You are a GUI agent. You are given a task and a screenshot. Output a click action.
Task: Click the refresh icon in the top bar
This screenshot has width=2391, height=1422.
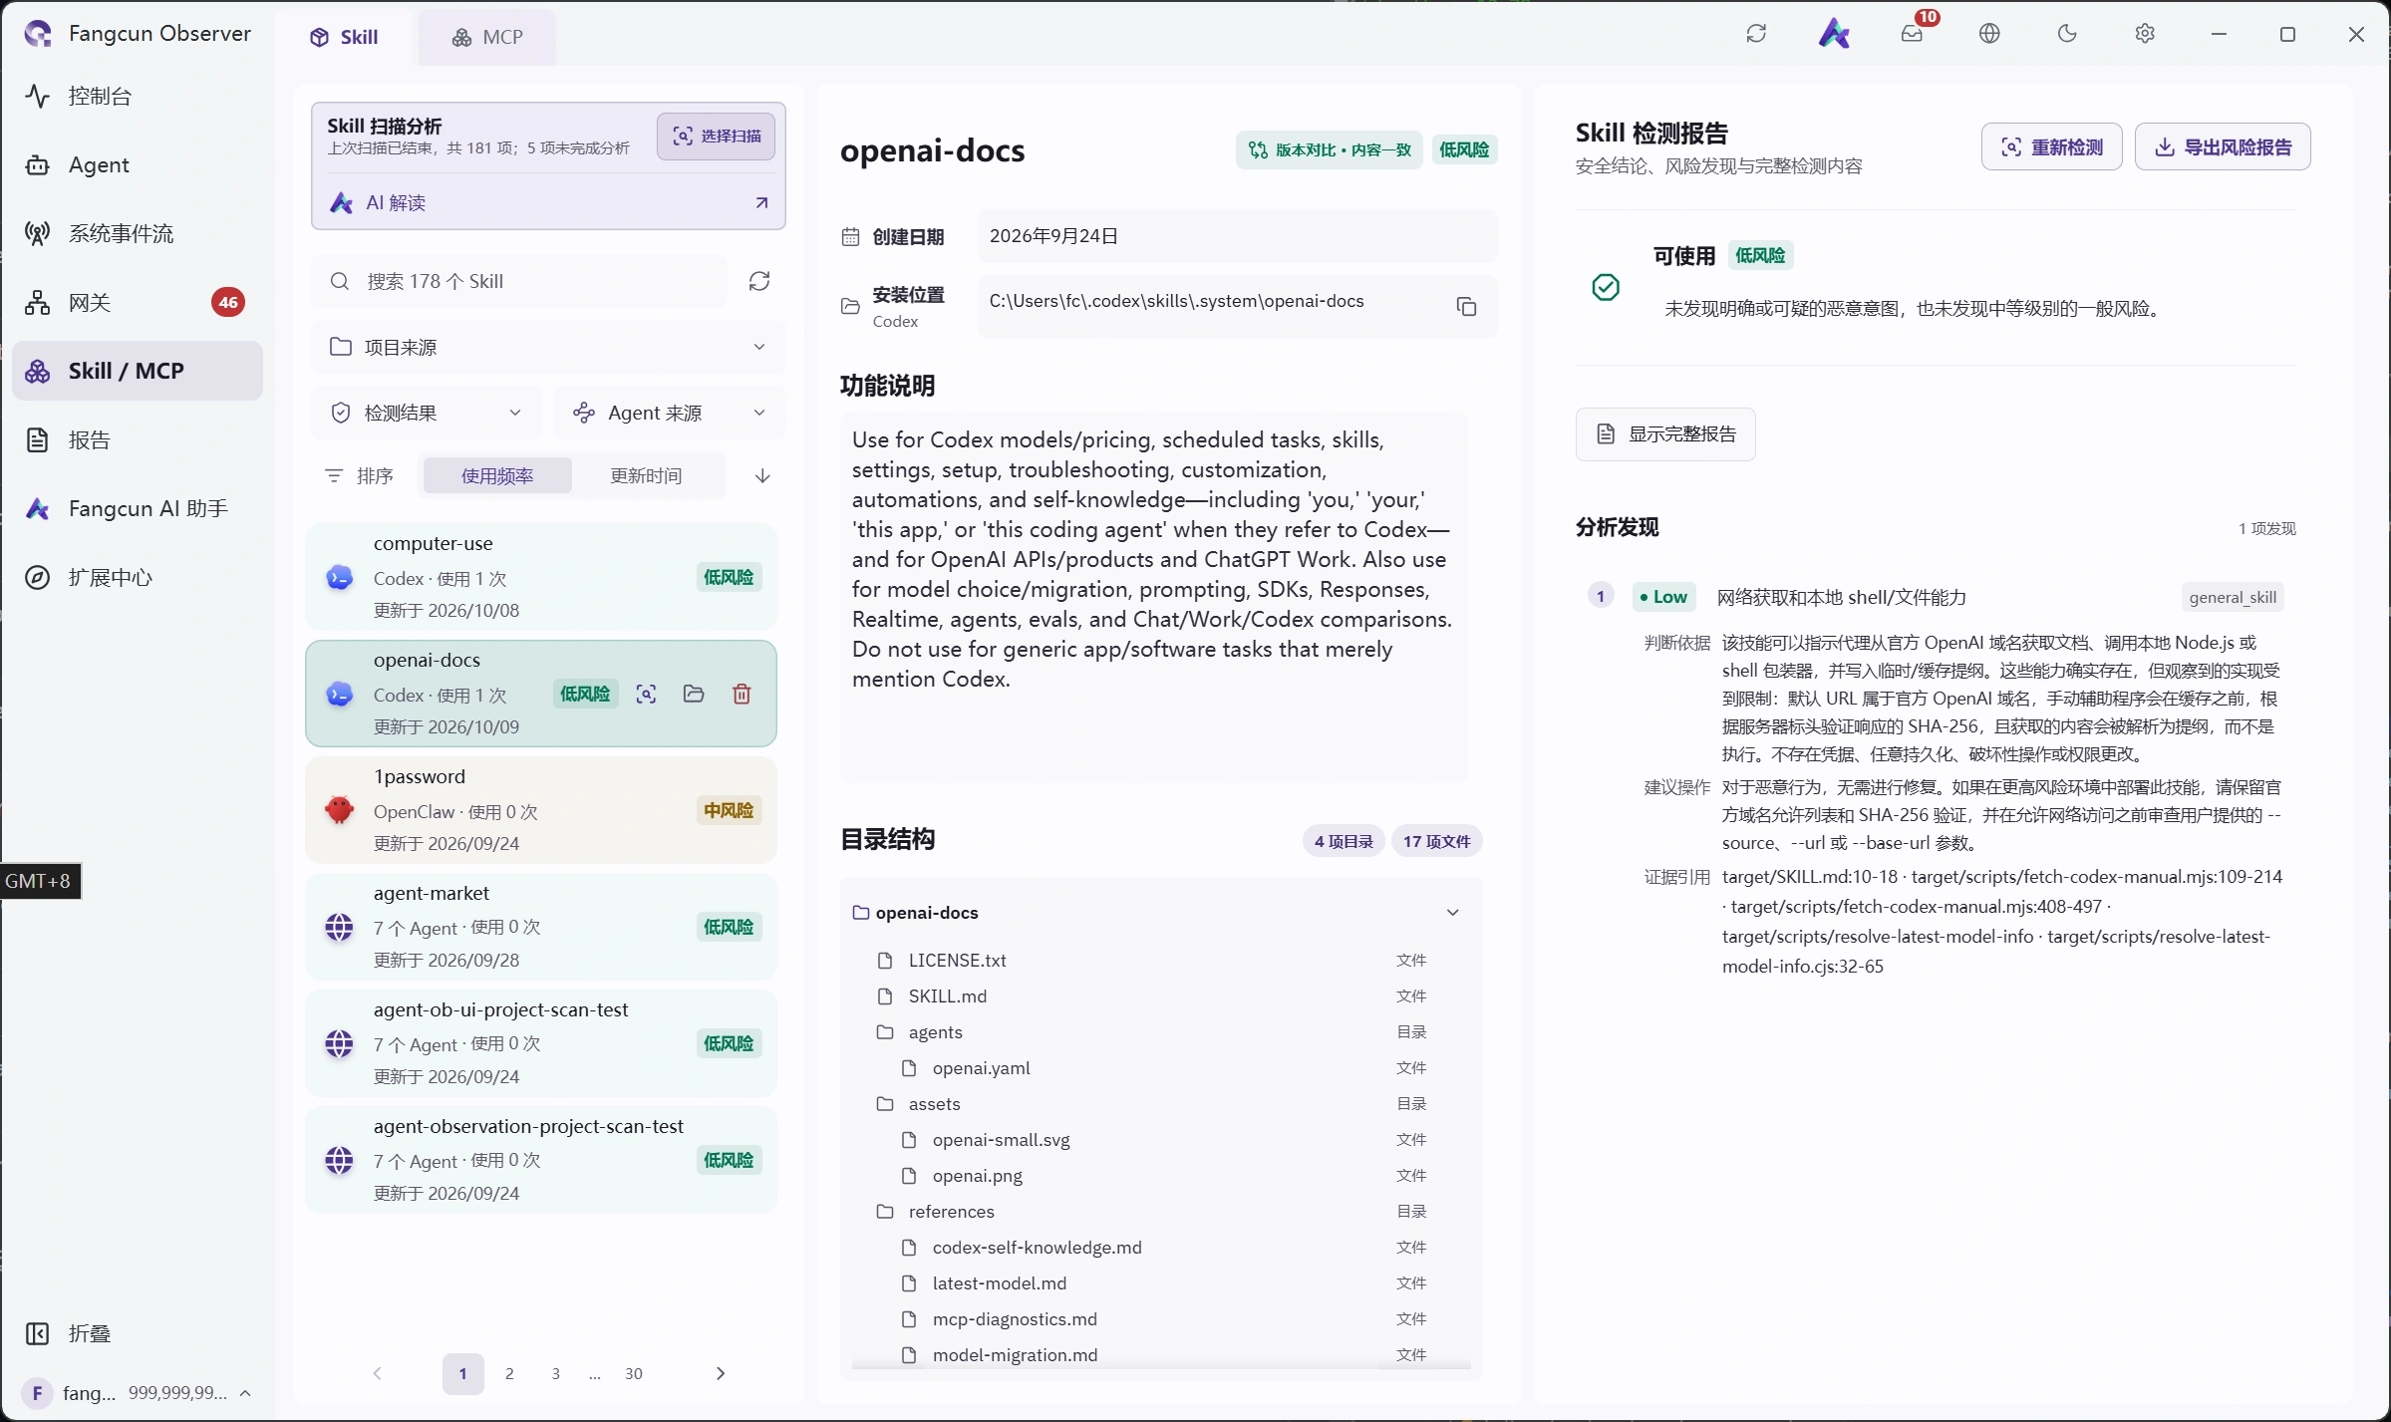click(1756, 34)
